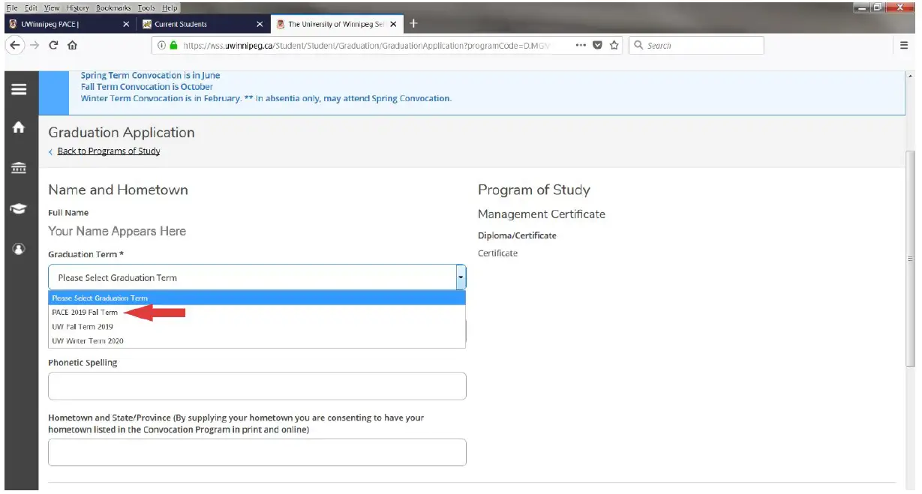The height and width of the screenshot is (494, 922).
Task: Bookmark this page using the star icon
Action: tap(614, 45)
